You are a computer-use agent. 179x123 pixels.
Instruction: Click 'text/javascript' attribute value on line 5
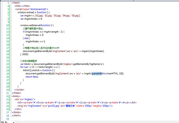click(38, 9)
